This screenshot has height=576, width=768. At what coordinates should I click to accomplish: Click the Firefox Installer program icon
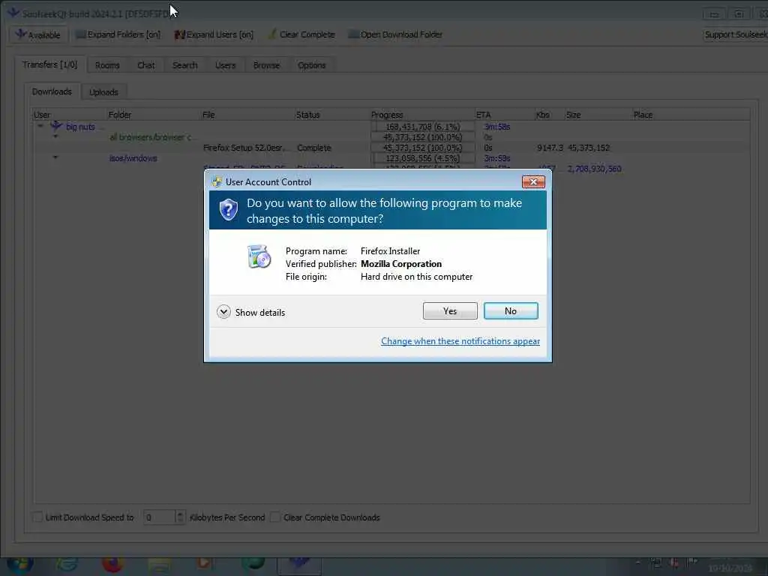pyautogui.click(x=259, y=256)
